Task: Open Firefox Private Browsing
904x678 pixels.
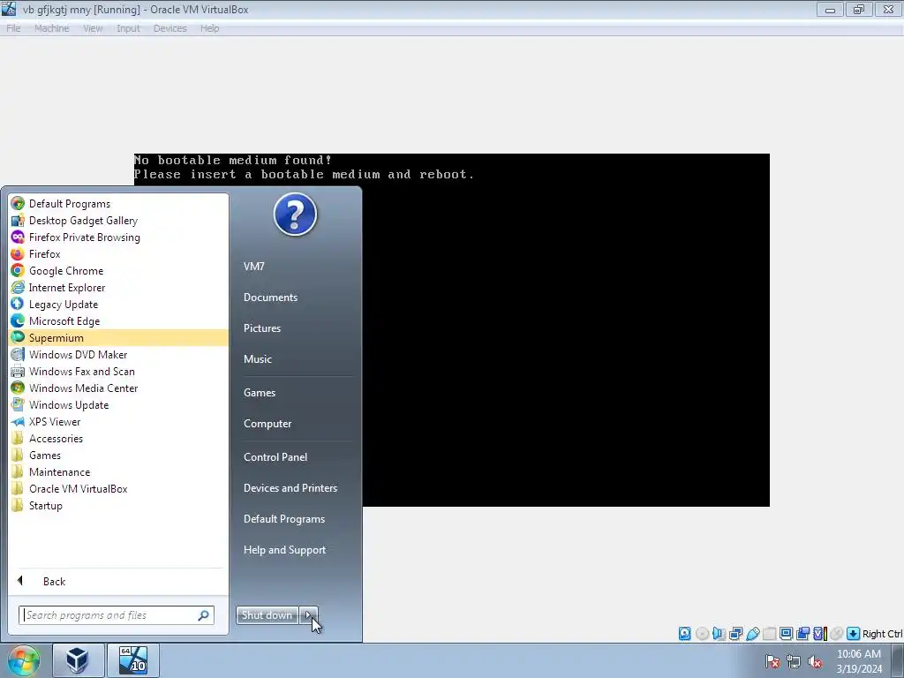Action: pos(118,237)
